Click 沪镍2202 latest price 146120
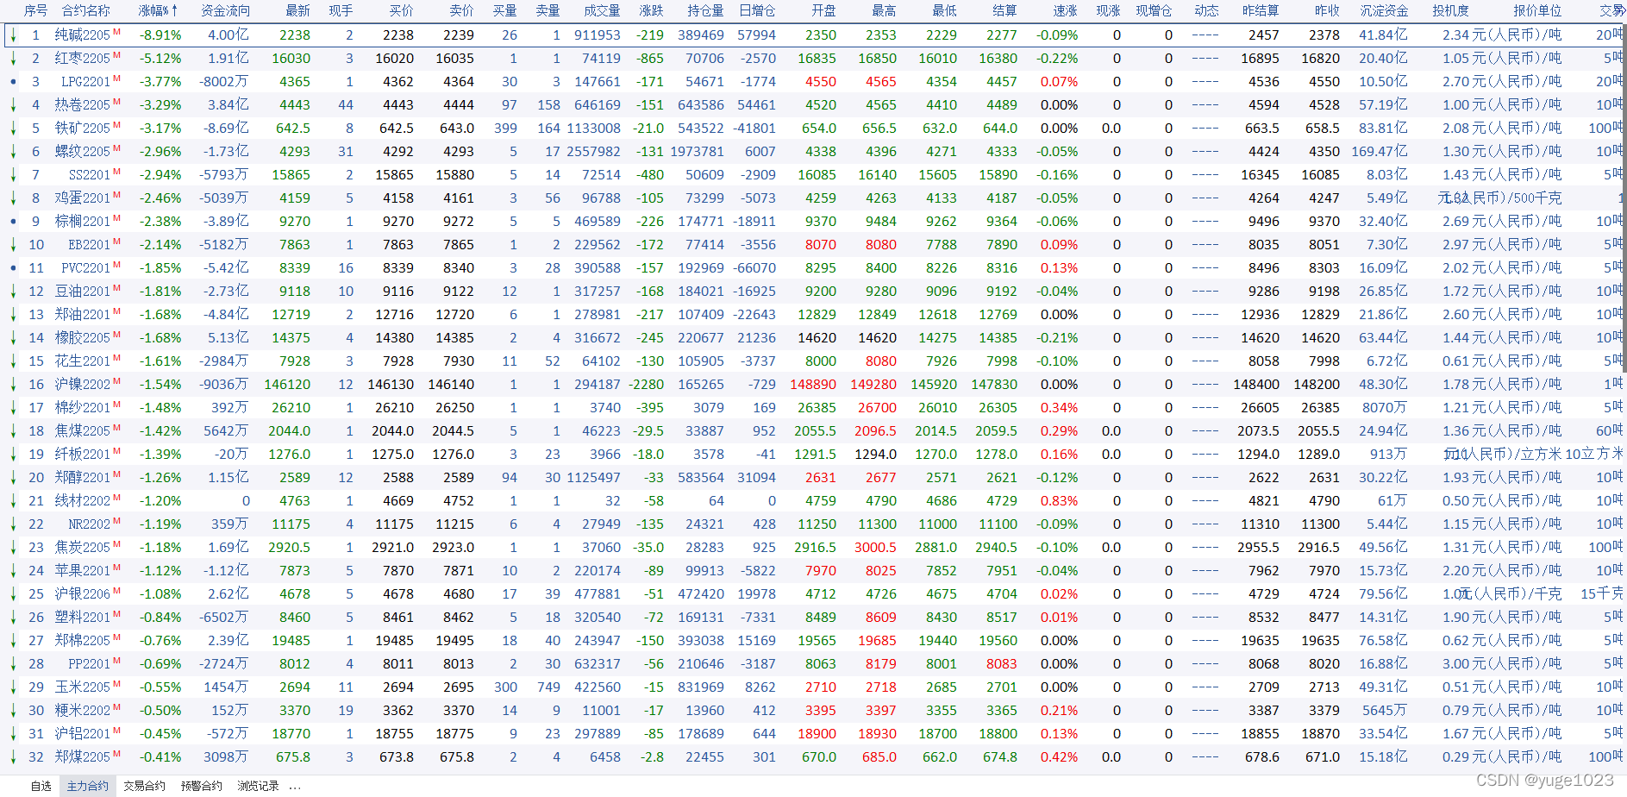This screenshot has width=1627, height=797. (x=287, y=385)
